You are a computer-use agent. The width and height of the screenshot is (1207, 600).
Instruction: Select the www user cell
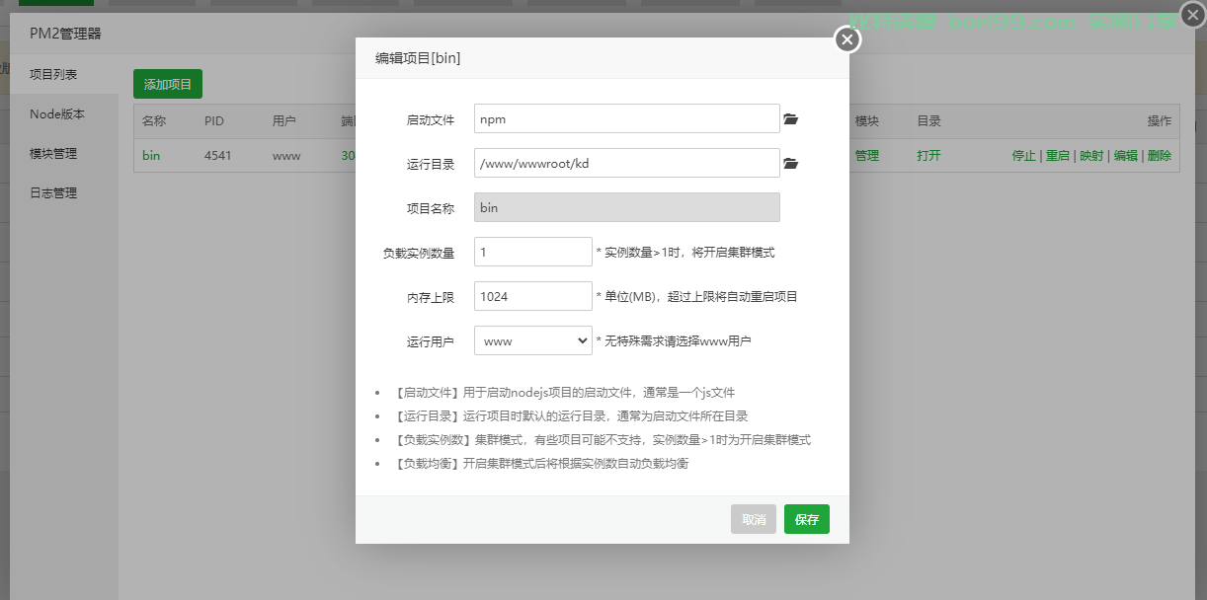(286, 156)
